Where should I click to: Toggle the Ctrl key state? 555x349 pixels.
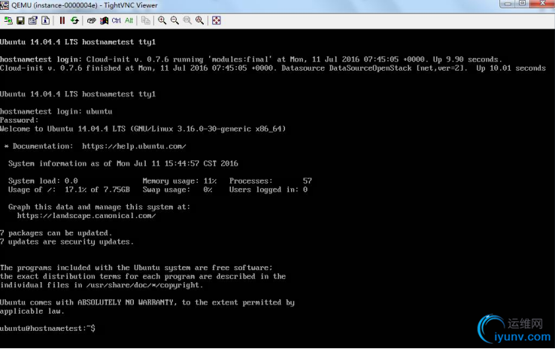[x=117, y=20]
